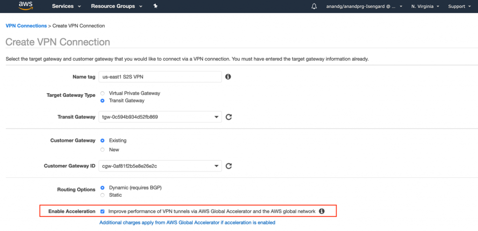Click the pin shortcut icon in navbar

point(155,6)
